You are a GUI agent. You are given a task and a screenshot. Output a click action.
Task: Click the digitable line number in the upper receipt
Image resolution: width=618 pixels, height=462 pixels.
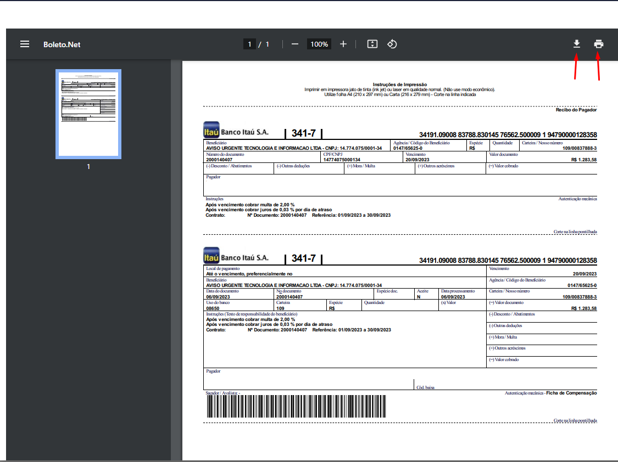pyautogui.click(x=508, y=135)
